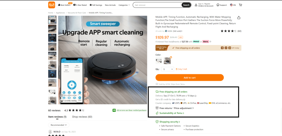Open the Sign in / Register account icon

[x=196, y=5]
